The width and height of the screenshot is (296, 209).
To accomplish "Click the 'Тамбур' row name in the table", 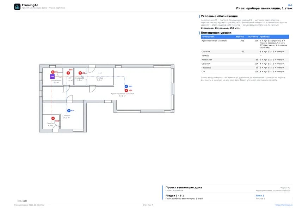I will pos(205,56).
